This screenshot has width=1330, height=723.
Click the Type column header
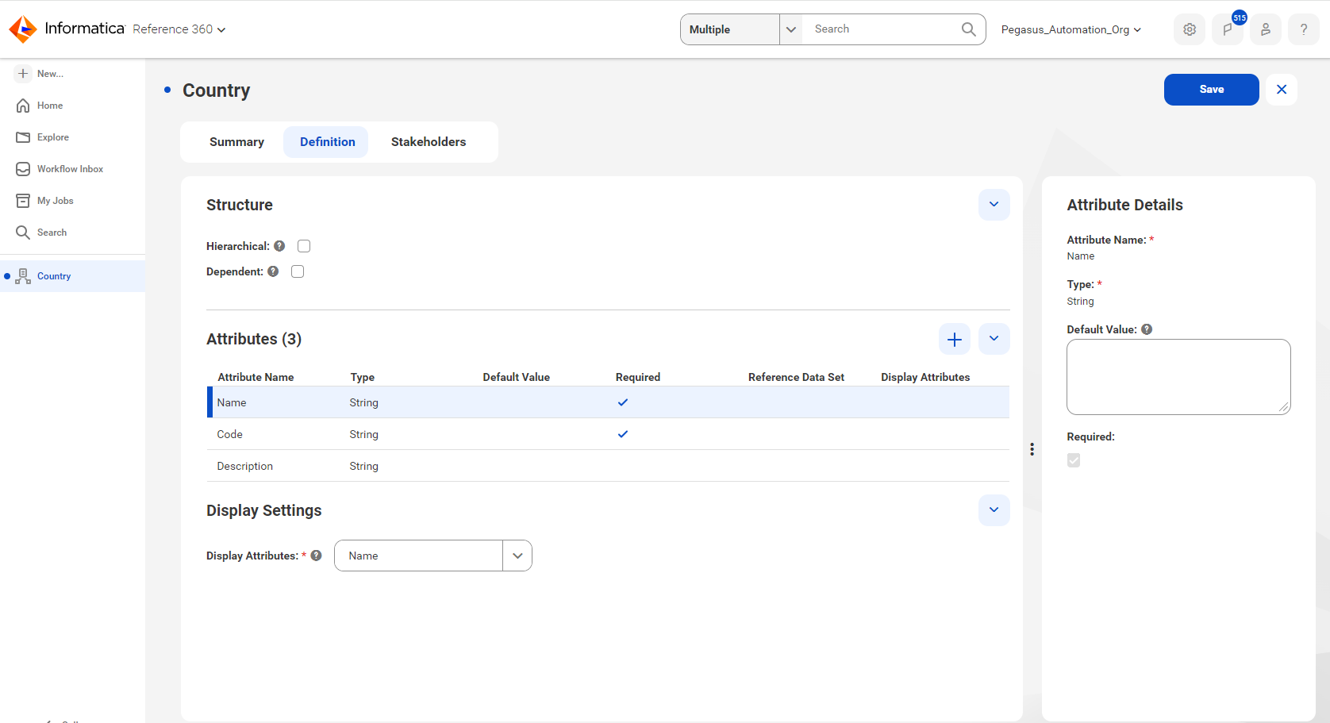point(363,377)
